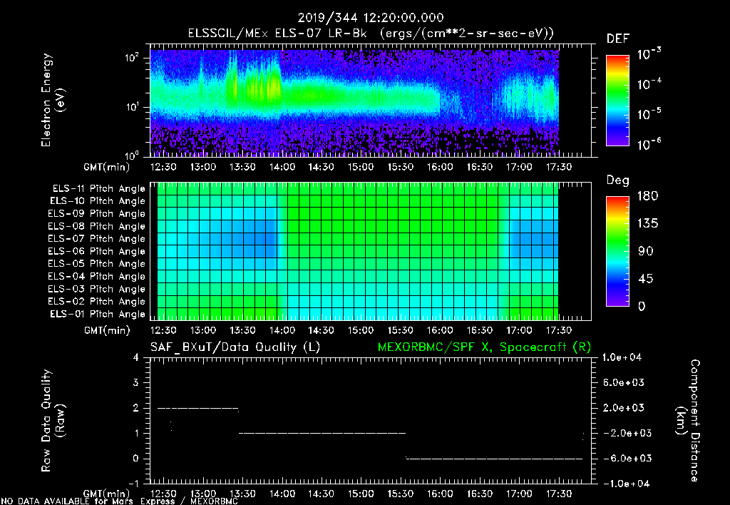Select the green MEXORBMC/SPF X, Spacecraft (R) title

click(x=484, y=347)
